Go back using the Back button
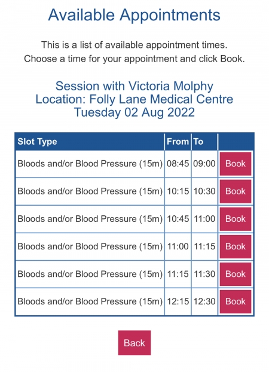The width and height of the screenshot is (269, 372). point(134,343)
